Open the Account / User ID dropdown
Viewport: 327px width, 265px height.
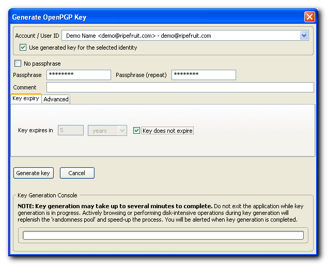click(x=304, y=36)
